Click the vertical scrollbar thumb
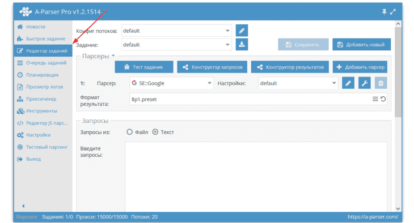 [x=398, y=72]
